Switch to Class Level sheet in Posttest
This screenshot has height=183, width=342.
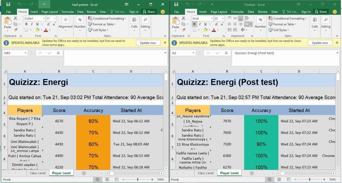pos(206,173)
